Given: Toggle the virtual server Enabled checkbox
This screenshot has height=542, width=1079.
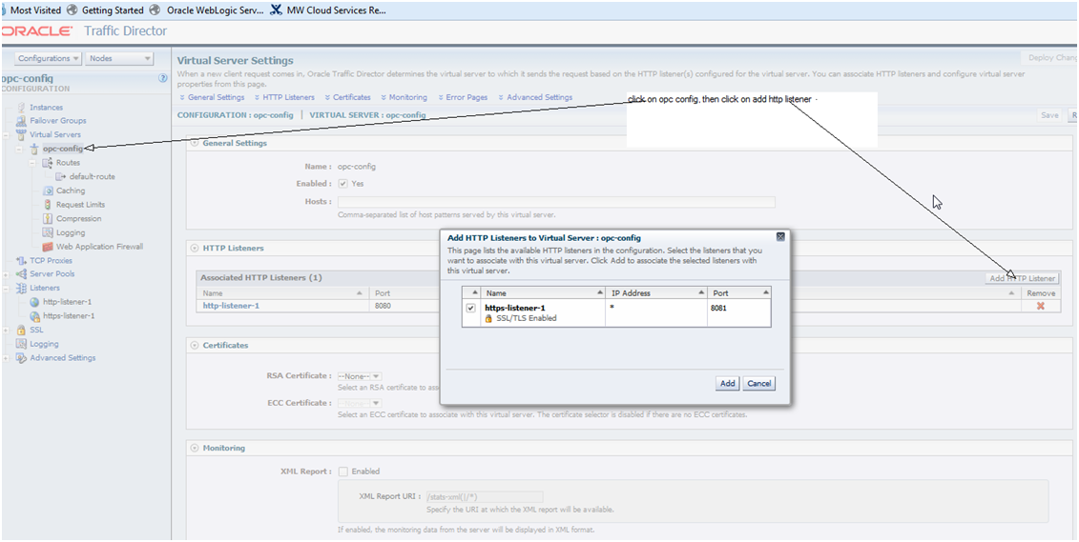Looking at the screenshot, I should point(342,184).
